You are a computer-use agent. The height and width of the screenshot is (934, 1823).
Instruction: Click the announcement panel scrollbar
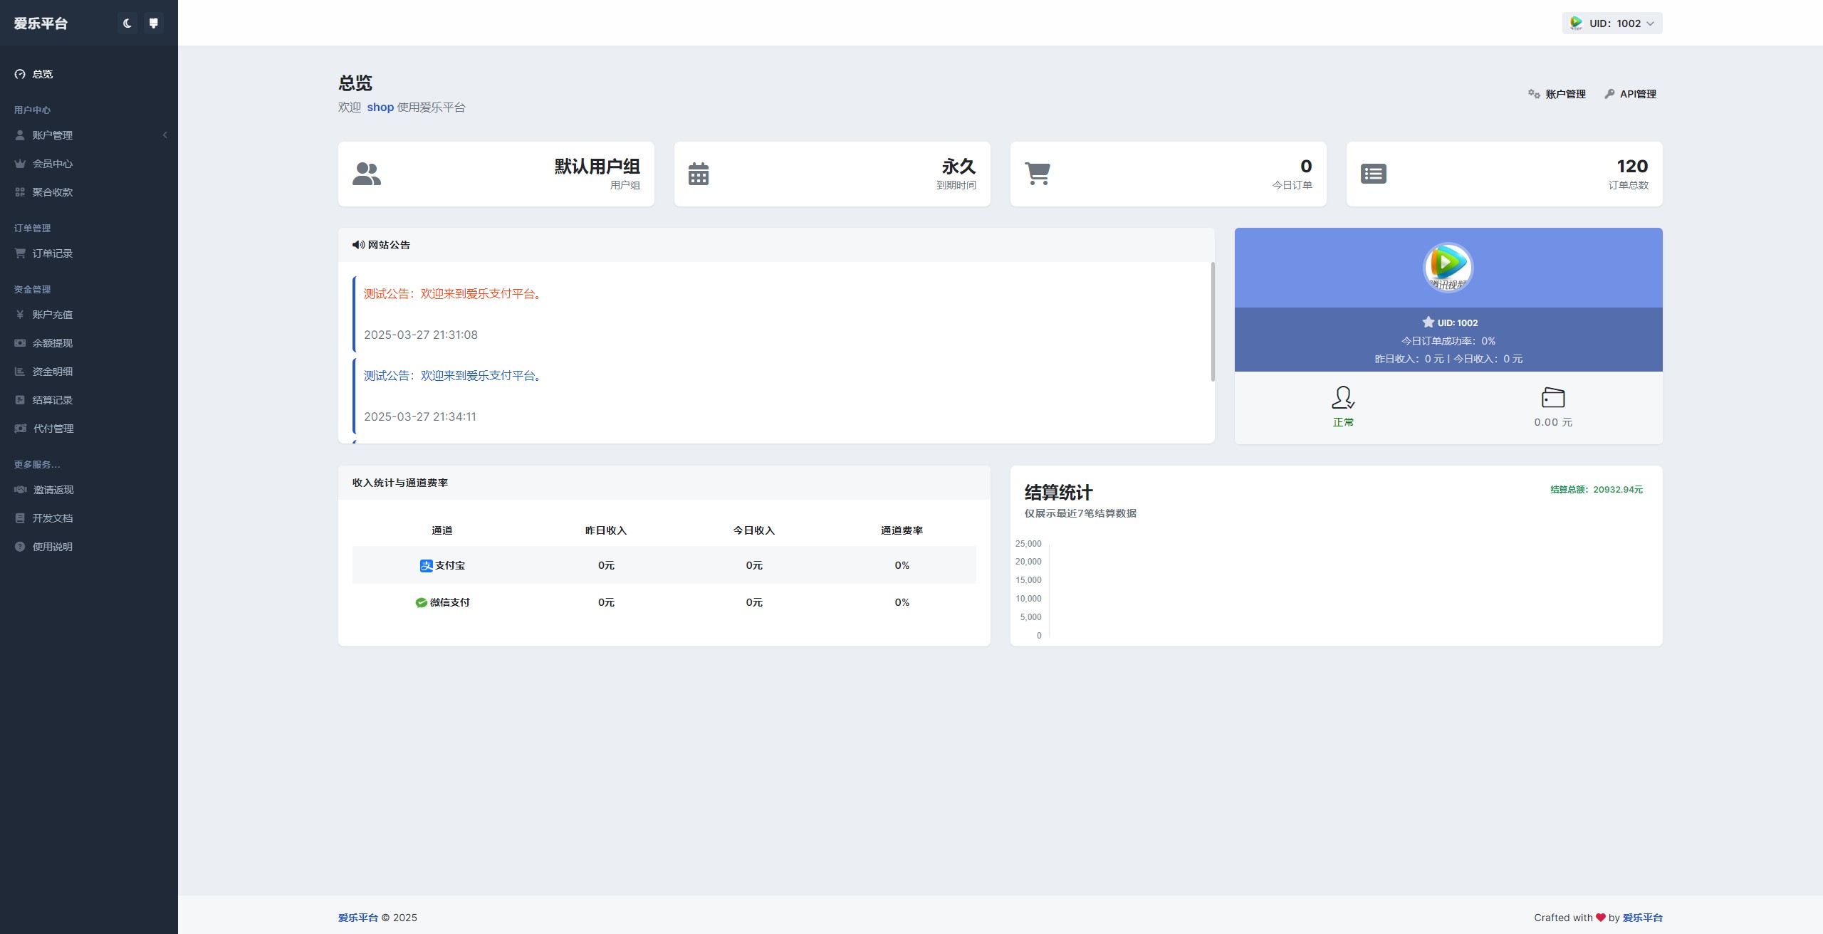coord(1213,322)
